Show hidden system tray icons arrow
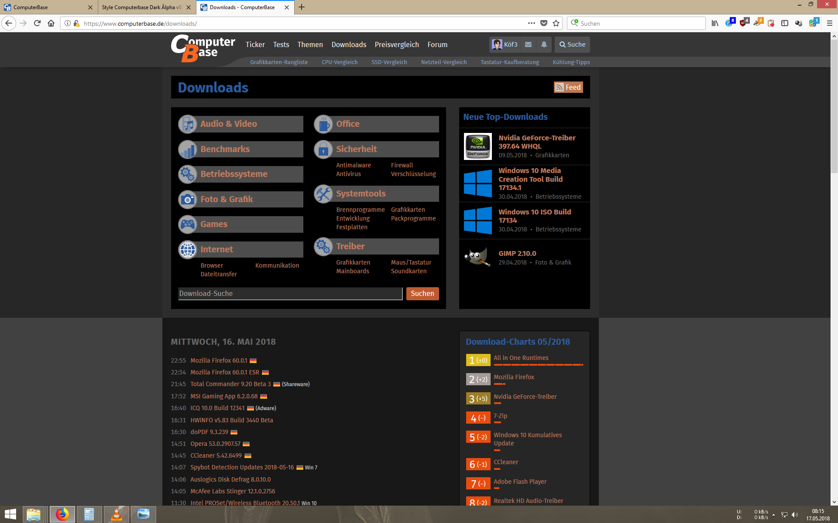 click(773, 515)
